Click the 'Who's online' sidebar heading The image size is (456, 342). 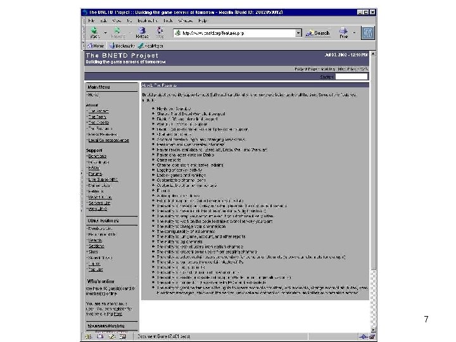[x=101, y=281]
